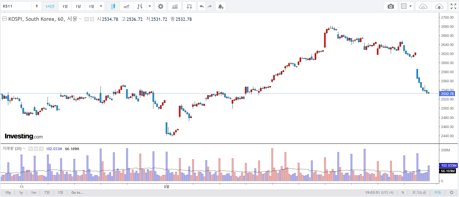Image resolution: width=459 pixels, height=197 pixels.
Task: Toggle fullscreen chart mode
Action: pos(453,6)
